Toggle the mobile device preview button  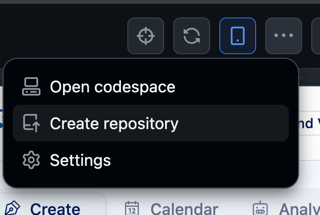point(238,36)
